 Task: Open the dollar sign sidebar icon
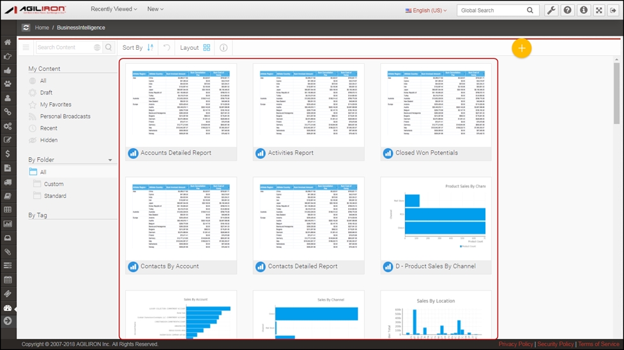click(x=8, y=154)
